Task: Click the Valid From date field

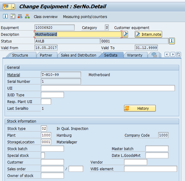Action: point(46,48)
